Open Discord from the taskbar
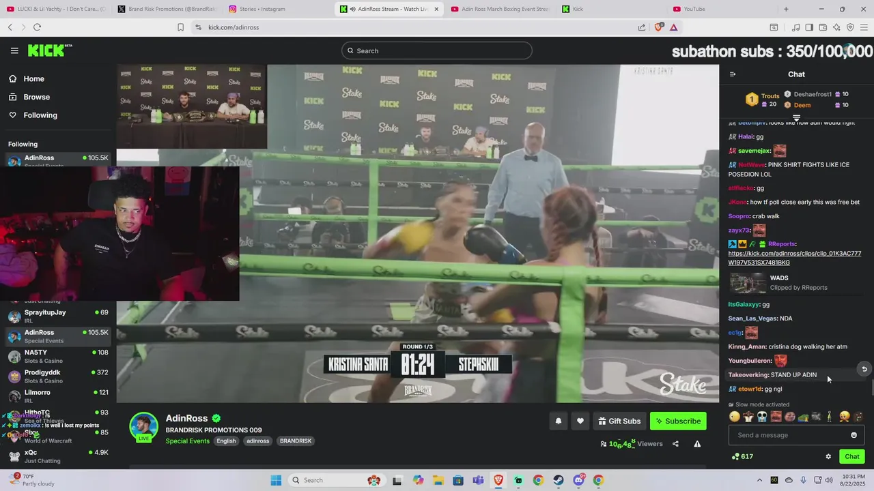Viewport: 874px width, 491px height. point(579,480)
